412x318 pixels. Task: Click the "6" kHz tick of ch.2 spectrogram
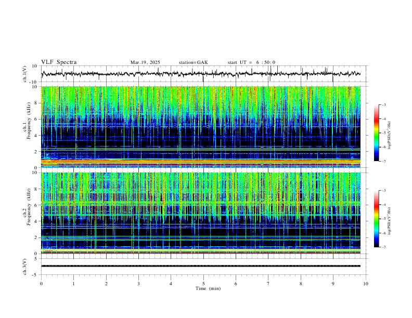point(36,205)
